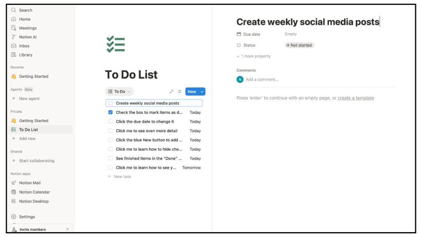
Task: Click the 'create a template' link
Action: [x=356, y=98]
